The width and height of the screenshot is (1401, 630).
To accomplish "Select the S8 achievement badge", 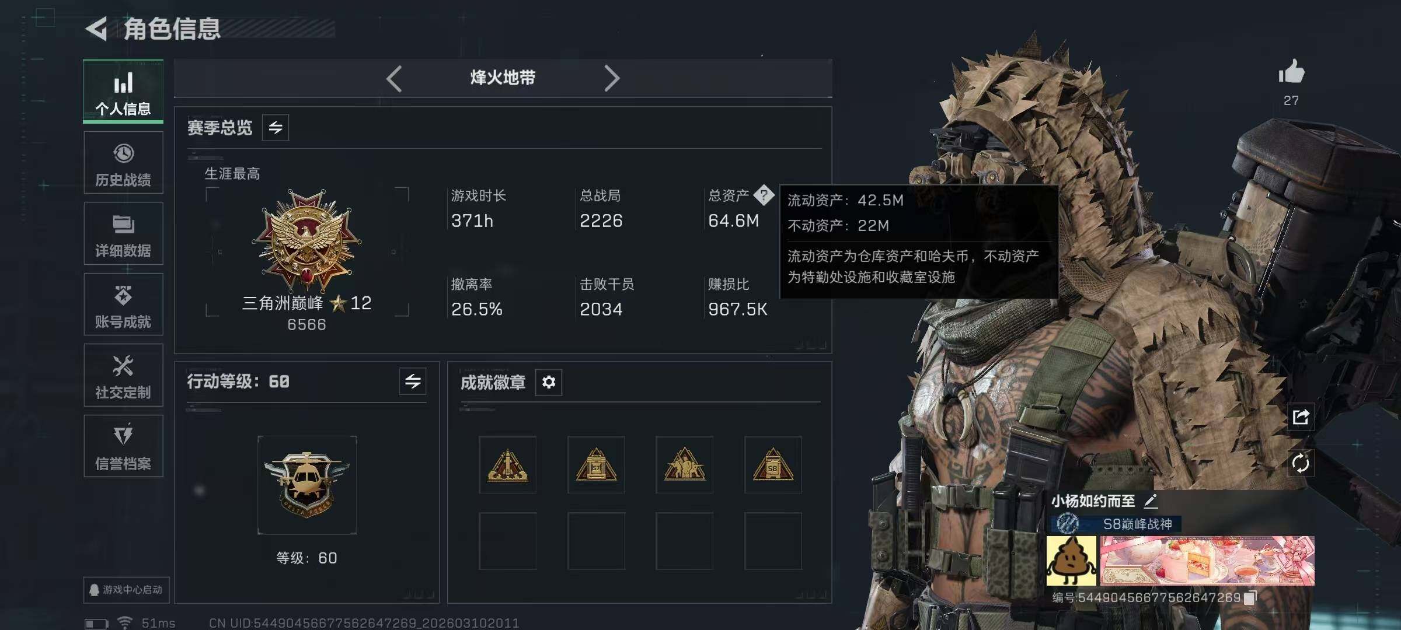I will click(x=773, y=465).
